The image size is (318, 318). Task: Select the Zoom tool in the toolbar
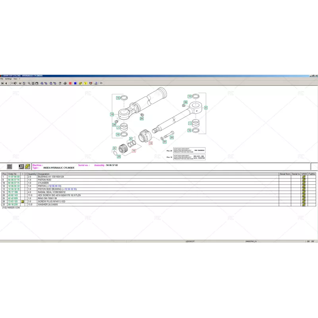click(29, 83)
